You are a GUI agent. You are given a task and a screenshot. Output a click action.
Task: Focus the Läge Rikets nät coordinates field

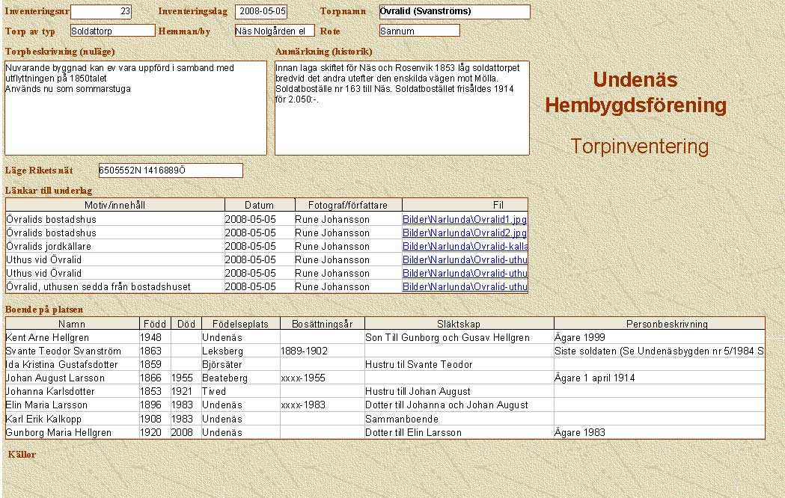coord(171,170)
